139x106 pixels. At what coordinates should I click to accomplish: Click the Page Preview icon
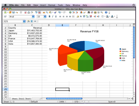(x=32, y=12)
